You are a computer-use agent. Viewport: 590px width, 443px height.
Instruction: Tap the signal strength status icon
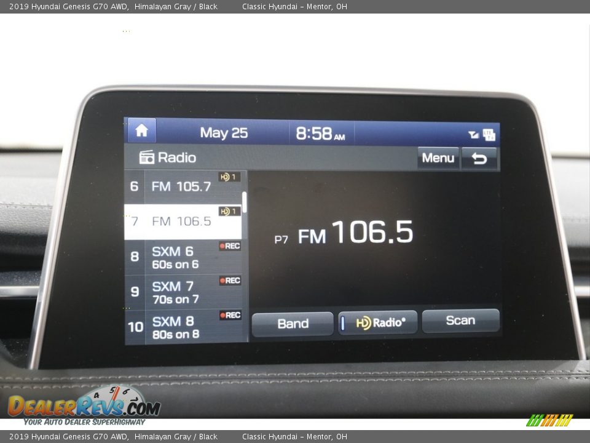tap(473, 135)
